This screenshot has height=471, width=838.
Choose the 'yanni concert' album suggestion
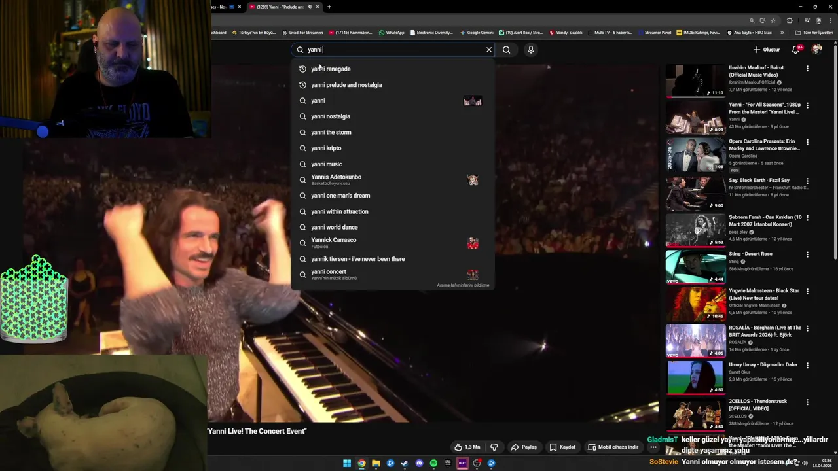(x=393, y=275)
